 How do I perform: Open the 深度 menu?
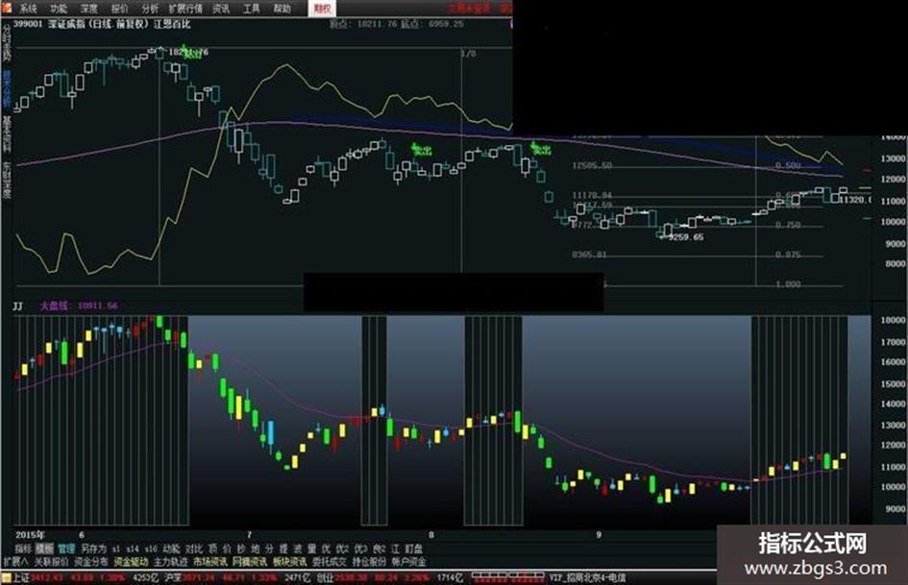point(88,8)
